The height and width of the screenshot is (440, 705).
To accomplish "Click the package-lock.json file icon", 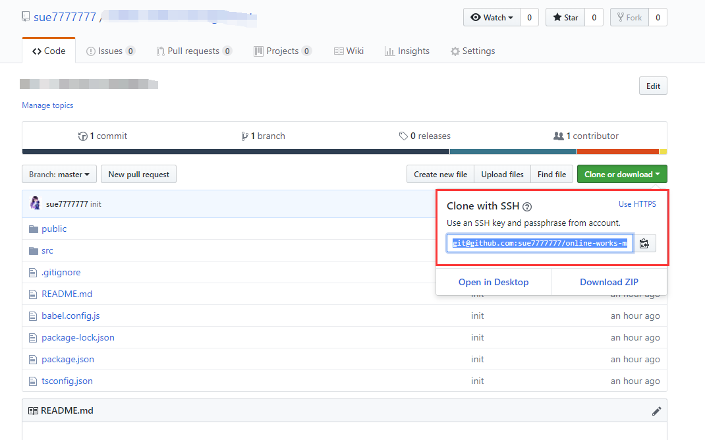I will (33, 337).
